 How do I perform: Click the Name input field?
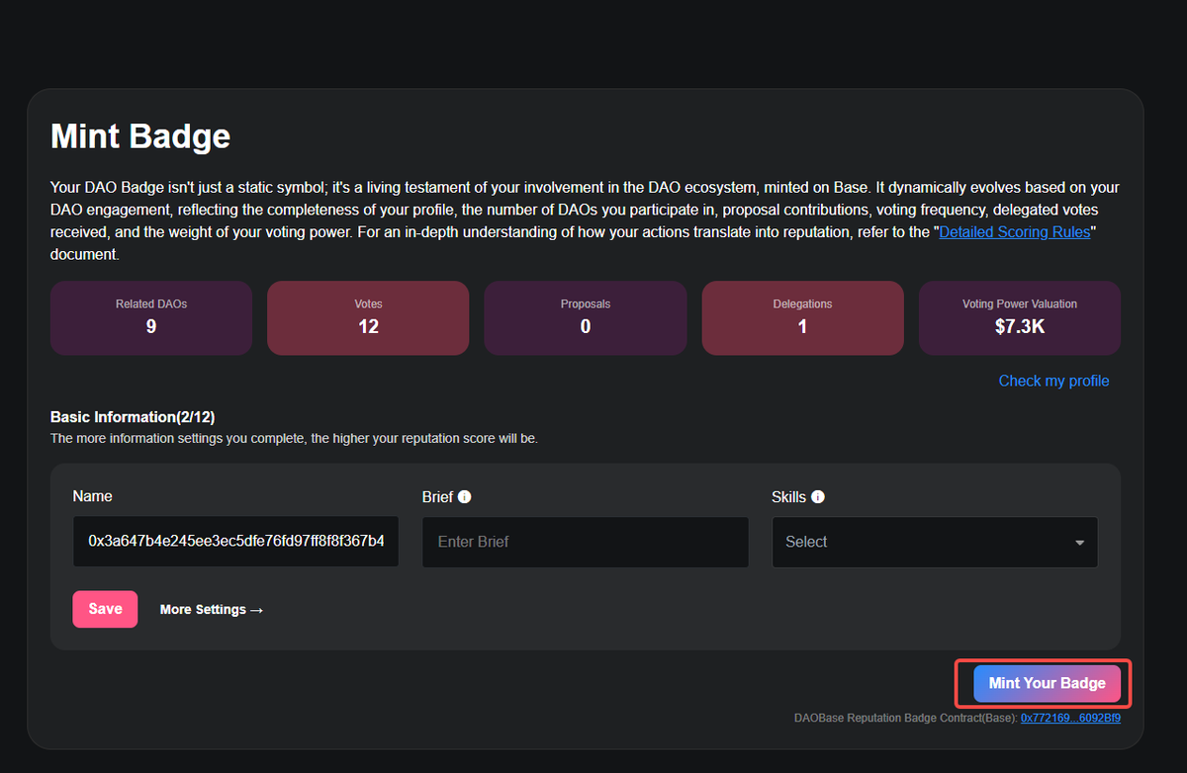[x=235, y=542]
